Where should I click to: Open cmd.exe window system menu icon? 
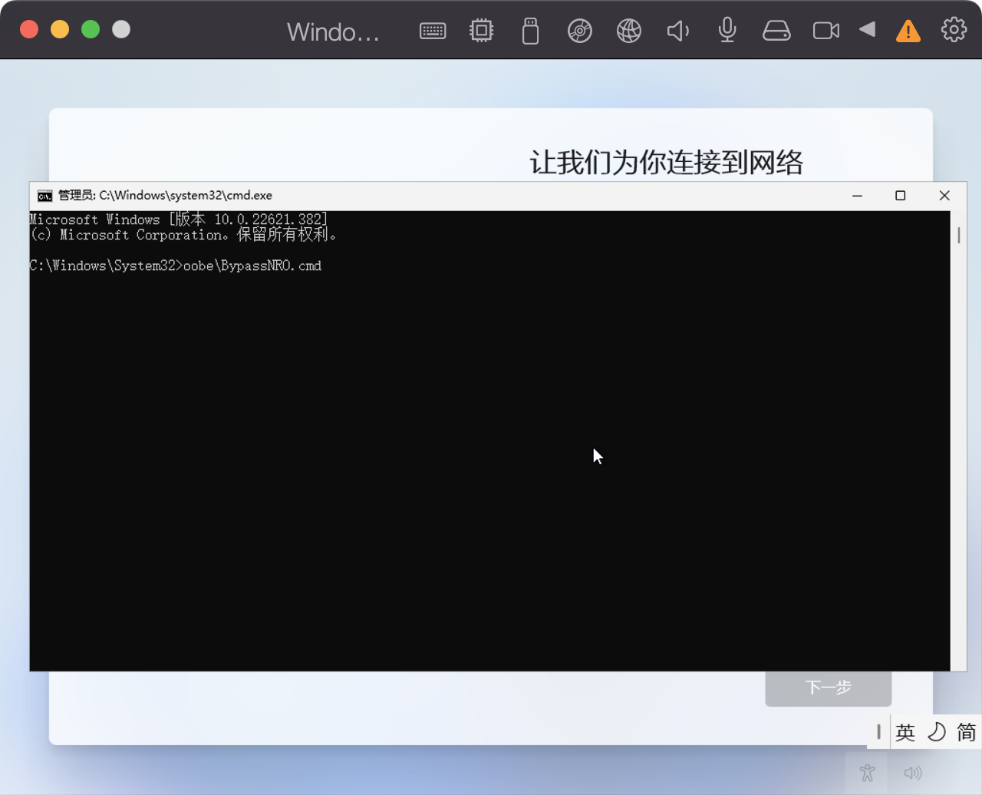(x=45, y=196)
